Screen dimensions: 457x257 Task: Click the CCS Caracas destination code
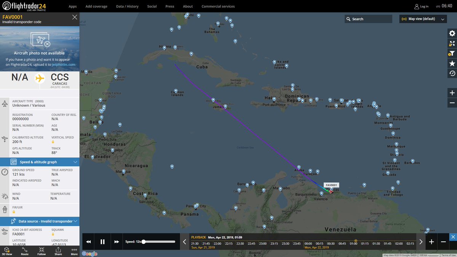[59, 78]
